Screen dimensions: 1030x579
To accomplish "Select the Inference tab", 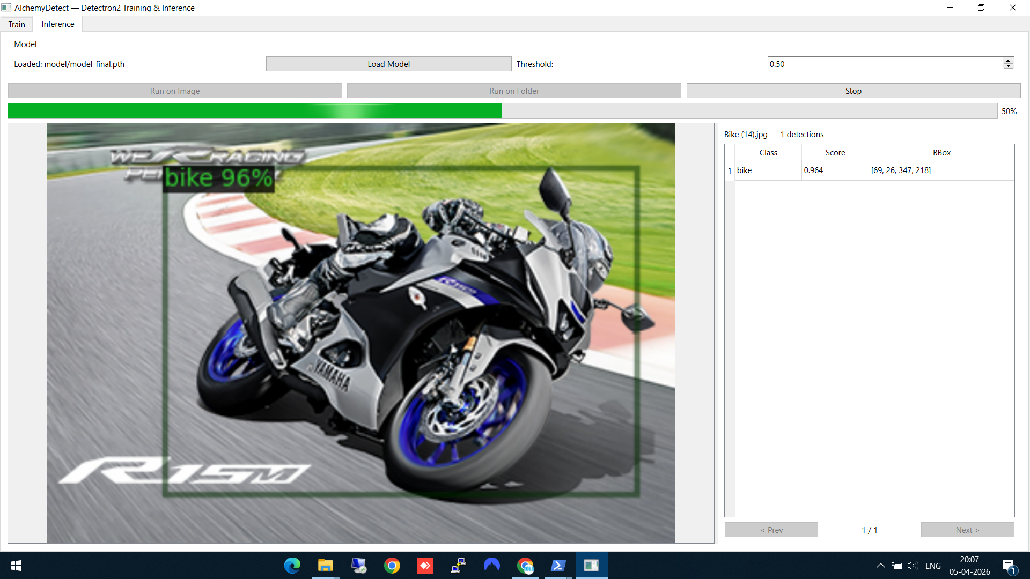I will [58, 24].
